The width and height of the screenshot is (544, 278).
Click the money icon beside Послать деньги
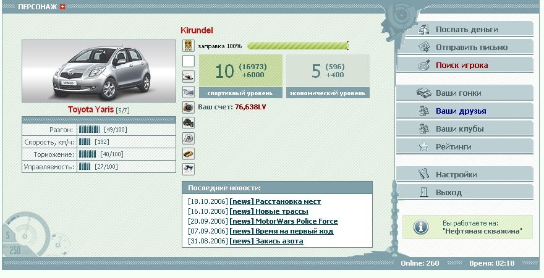pyautogui.click(x=423, y=30)
